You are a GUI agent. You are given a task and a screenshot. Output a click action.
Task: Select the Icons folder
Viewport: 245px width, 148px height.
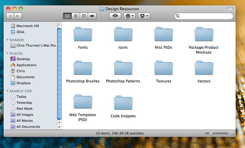(123, 34)
